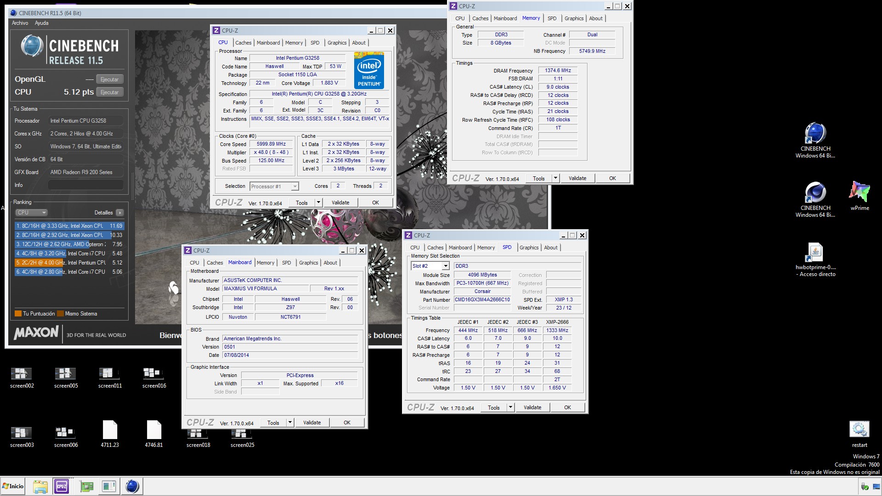Open the Slot #2 memory slot dropdown

pyautogui.click(x=430, y=266)
